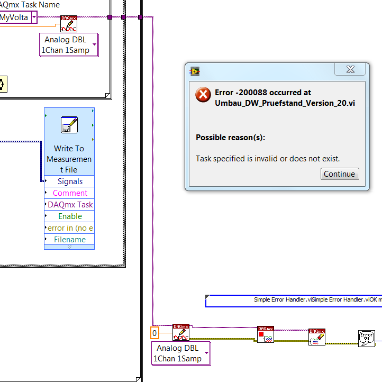Image resolution: width=382 pixels, height=382 pixels.
Task: Click the purple tunnel on the outer structure border
Action: pos(140,17)
